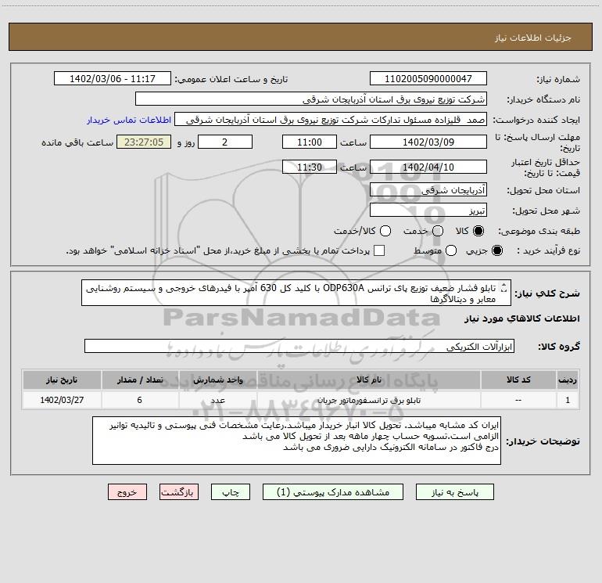
Task: Select the کالا/خدمت radio button
Action: coord(385,231)
